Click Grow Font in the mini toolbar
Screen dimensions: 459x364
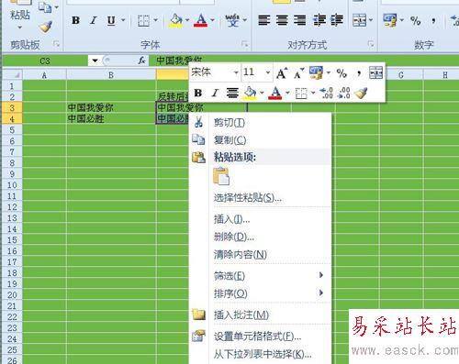point(282,73)
